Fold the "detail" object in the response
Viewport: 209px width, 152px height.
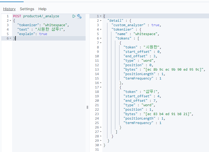pos(101,21)
